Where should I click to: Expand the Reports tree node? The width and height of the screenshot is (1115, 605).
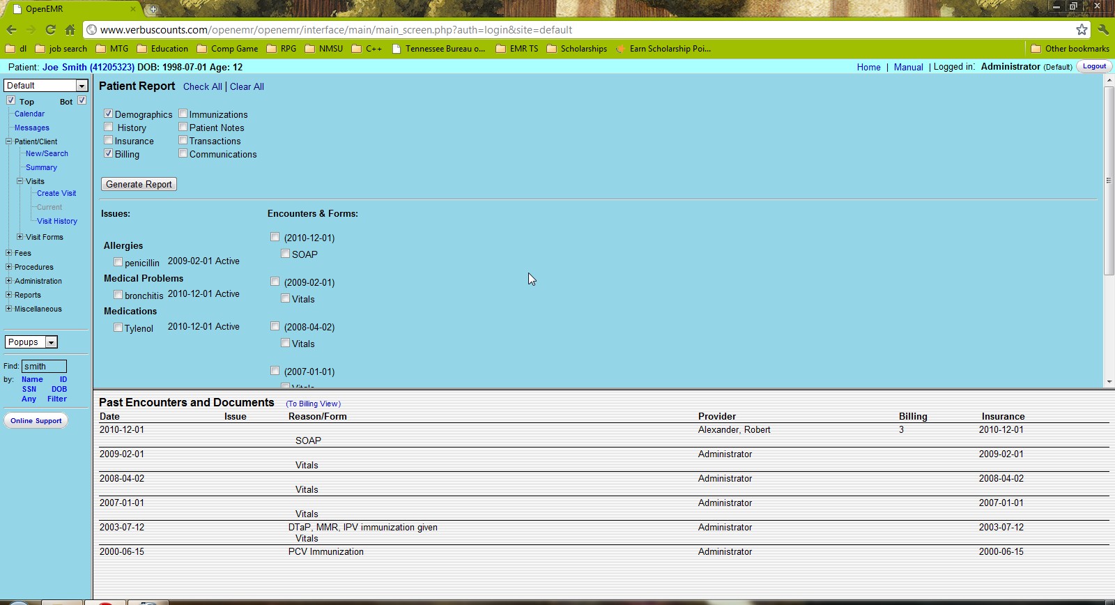pyautogui.click(x=8, y=295)
